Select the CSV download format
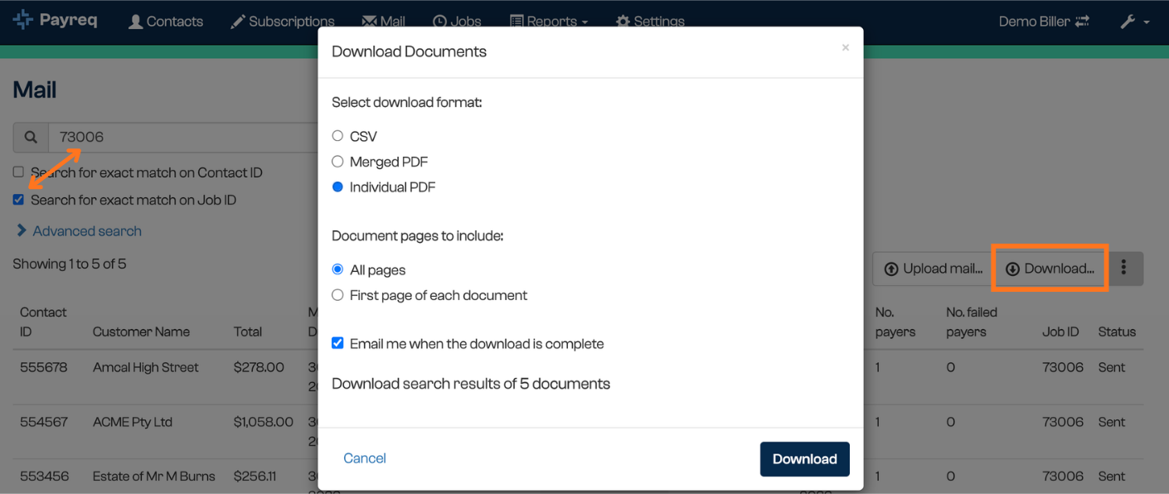Image resolution: width=1169 pixels, height=494 pixels. [337, 136]
